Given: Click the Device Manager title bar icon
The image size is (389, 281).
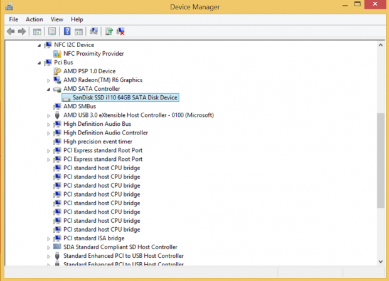Looking at the screenshot, I should point(9,6).
